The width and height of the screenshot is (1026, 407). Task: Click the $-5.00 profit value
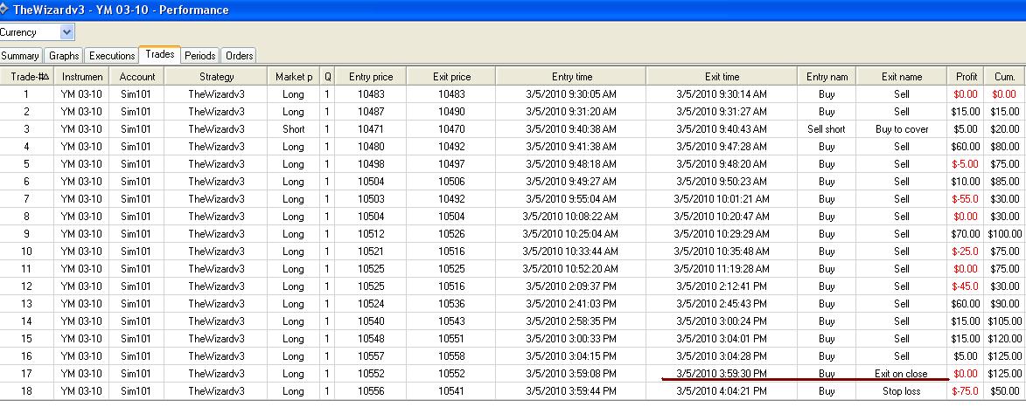(966, 164)
